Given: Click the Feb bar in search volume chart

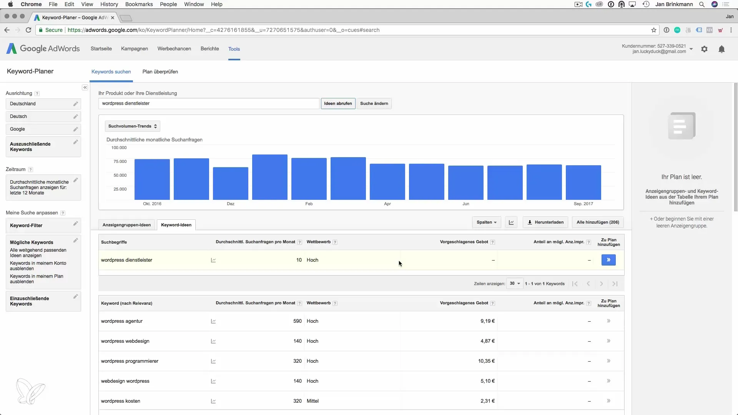Looking at the screenshot, I should coord(309,179).
